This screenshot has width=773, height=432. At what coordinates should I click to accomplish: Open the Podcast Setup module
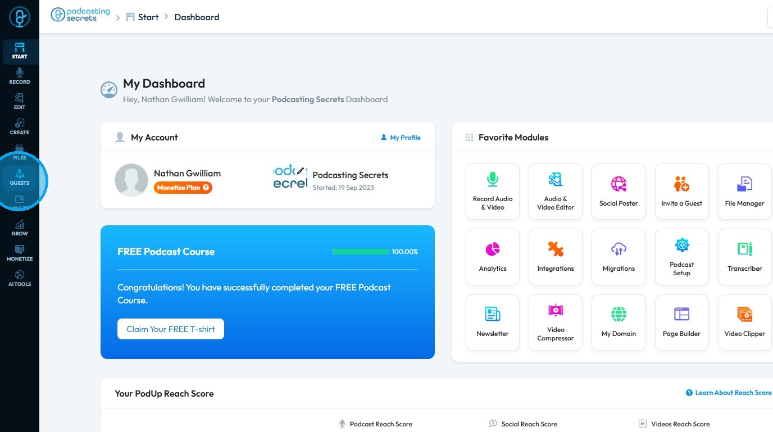(x=681, y=257)
